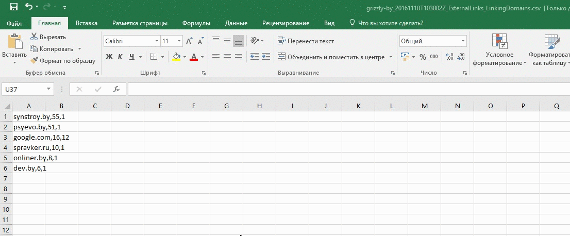Viewport: 570px width, 236px height.
Task: Open the borders dropdown arrow
Action: point(162,57)
